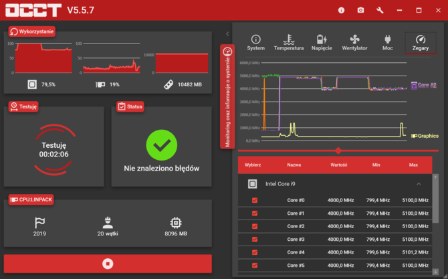This screenshot has height=279, width=448.
Task: Collapse the Intel Core i9 group
Action: (419, 184)
